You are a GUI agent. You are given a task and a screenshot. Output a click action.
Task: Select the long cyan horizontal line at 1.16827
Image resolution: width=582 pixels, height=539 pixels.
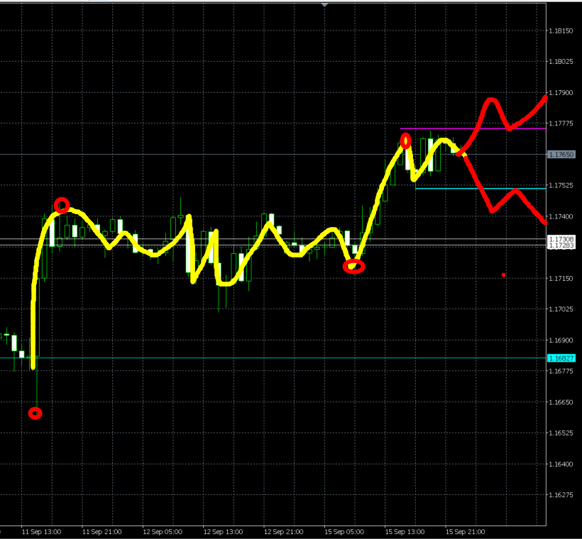pos(273,358)
